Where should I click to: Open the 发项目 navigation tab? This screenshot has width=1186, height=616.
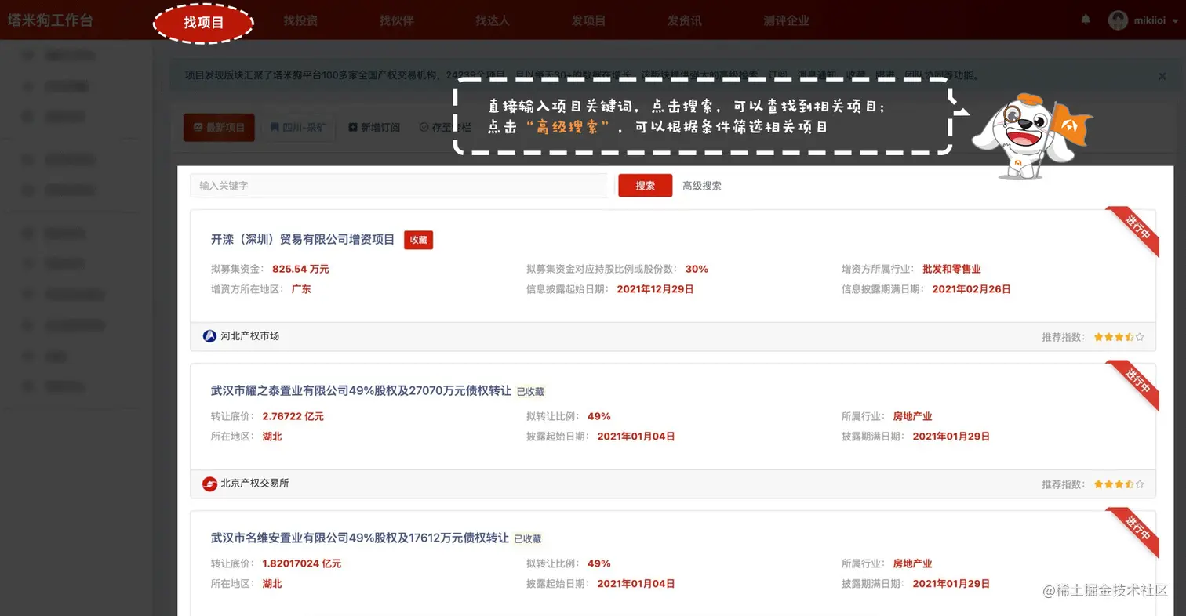click(x=588, y=21)
